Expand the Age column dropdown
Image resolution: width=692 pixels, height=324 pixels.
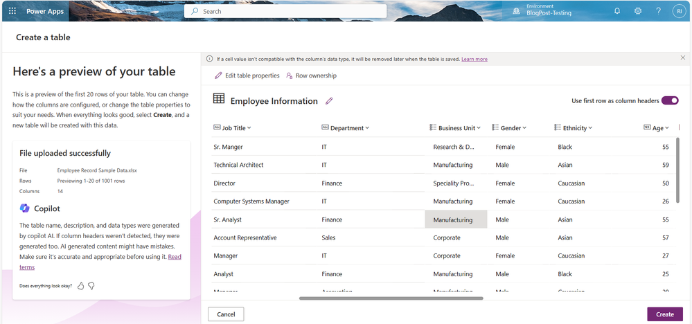tap(667, 128)
